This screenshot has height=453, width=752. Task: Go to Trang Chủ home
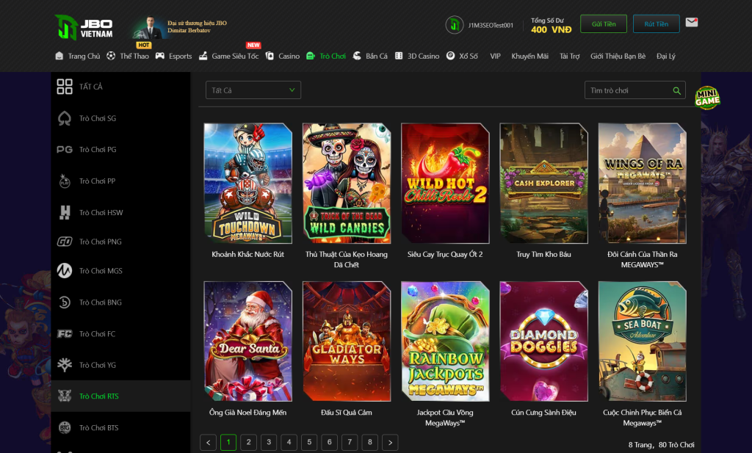coord(78,56)
